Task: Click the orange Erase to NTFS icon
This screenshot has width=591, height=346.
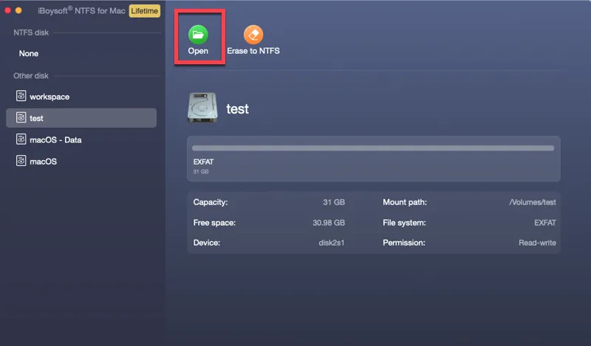Action: pyautogui.click(x=253, y=34)
